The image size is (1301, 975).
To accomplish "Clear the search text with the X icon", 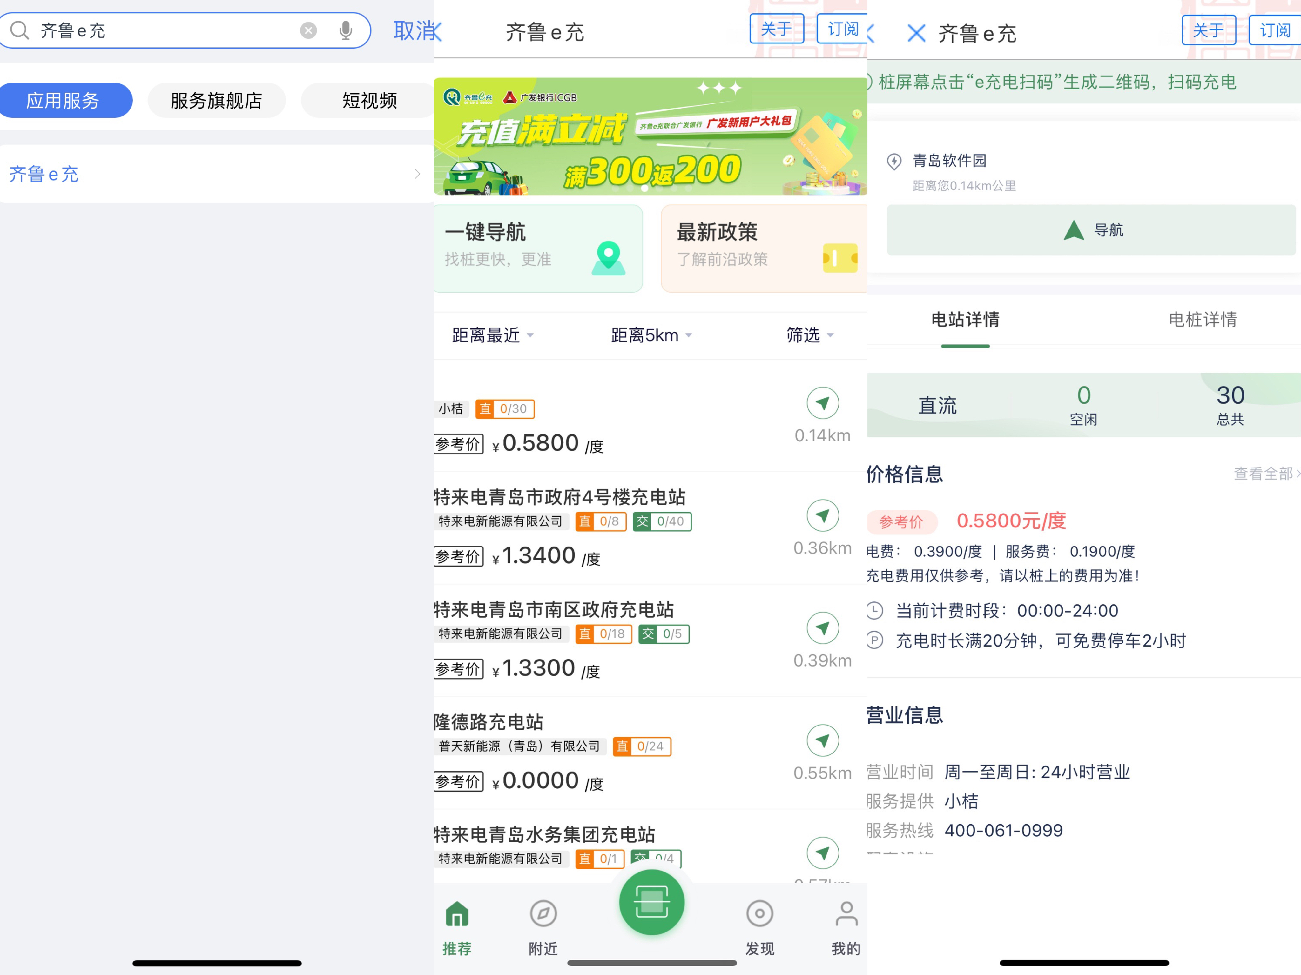I will (x=308, y=30).
